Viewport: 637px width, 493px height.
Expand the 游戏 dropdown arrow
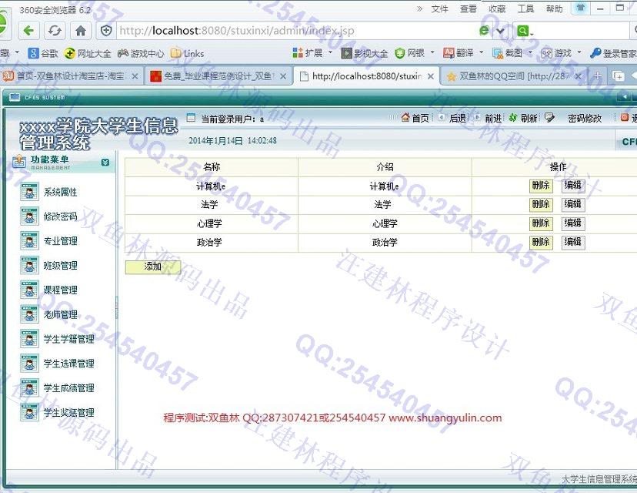click(579, 52)
